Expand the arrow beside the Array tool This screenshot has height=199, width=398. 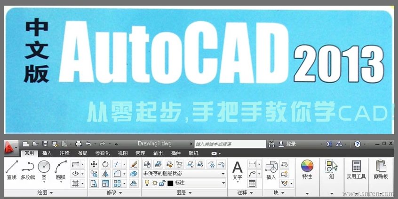(x=124, y=184)
